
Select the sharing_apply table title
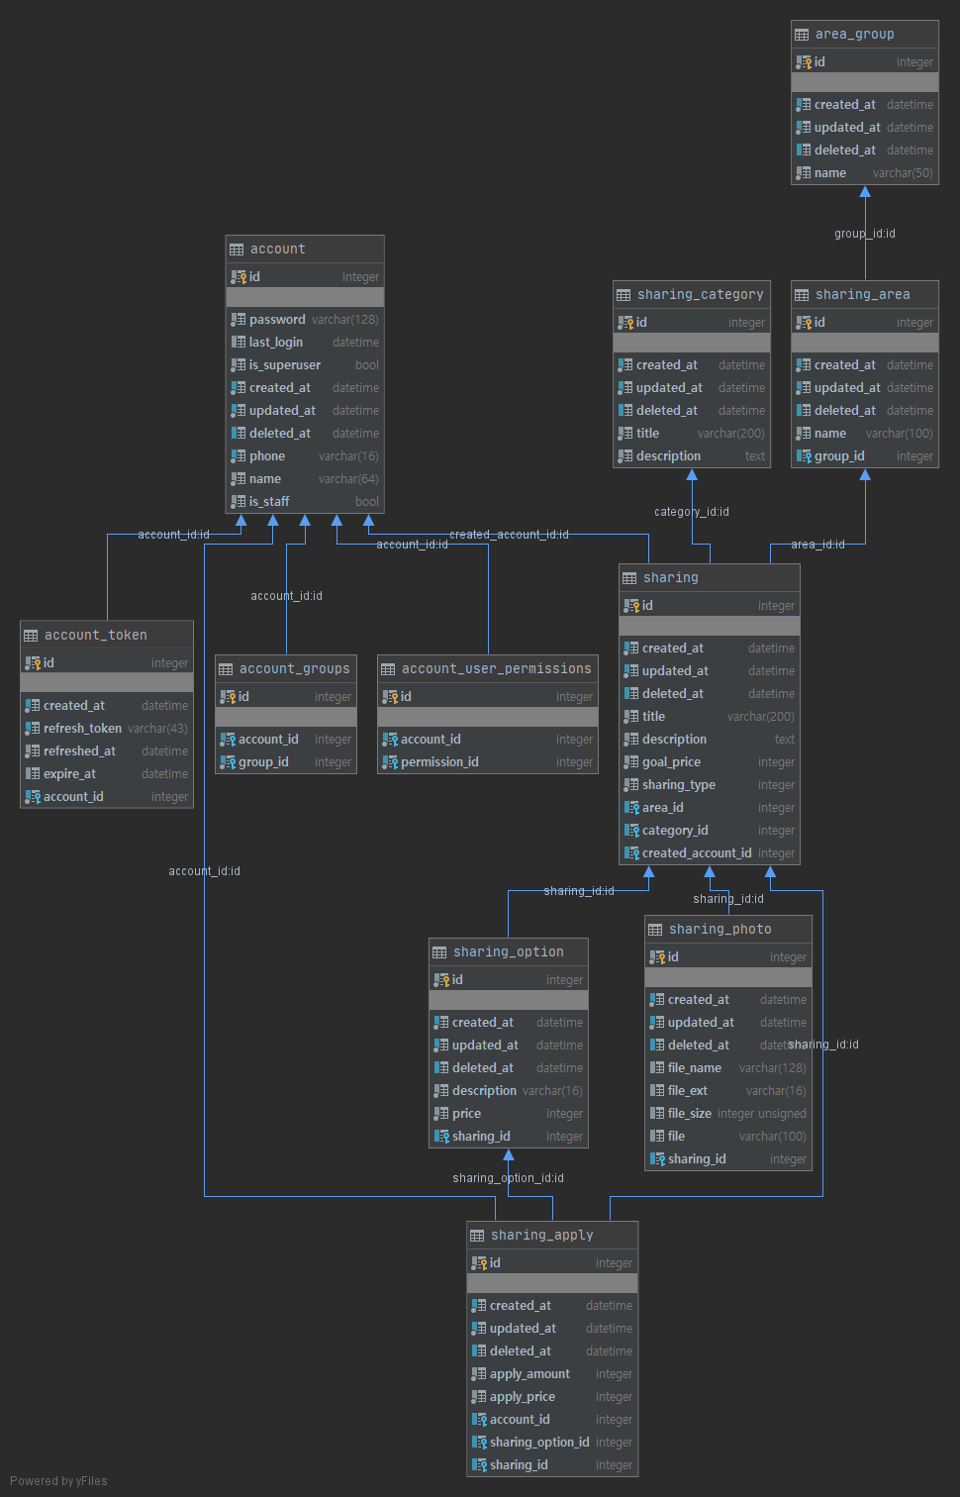pyautogui.click(x=541, y=1236)
